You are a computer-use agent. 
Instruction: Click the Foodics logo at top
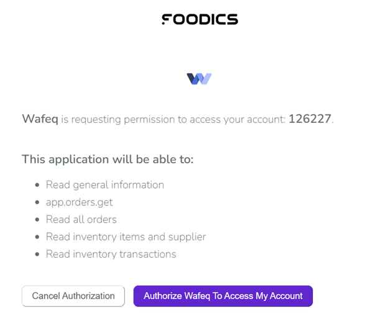coord(200,19)
